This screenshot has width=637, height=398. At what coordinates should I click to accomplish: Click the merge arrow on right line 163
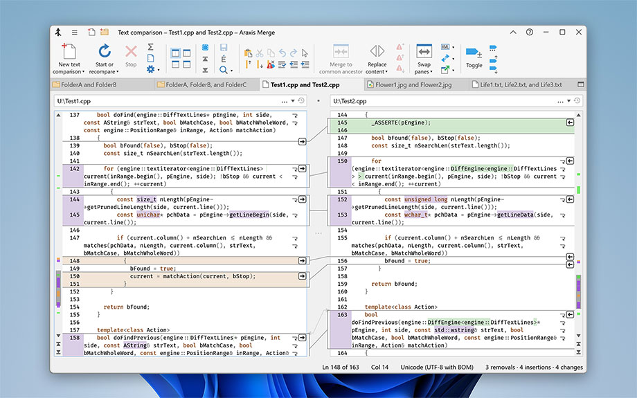[x=570, y=315]
